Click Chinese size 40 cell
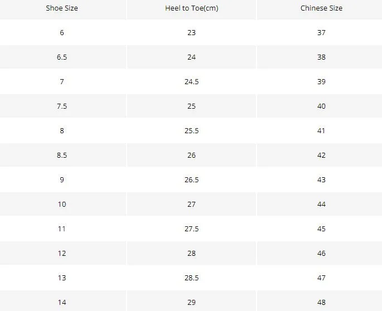The image size is (382, 311). [x=321, y=106]
